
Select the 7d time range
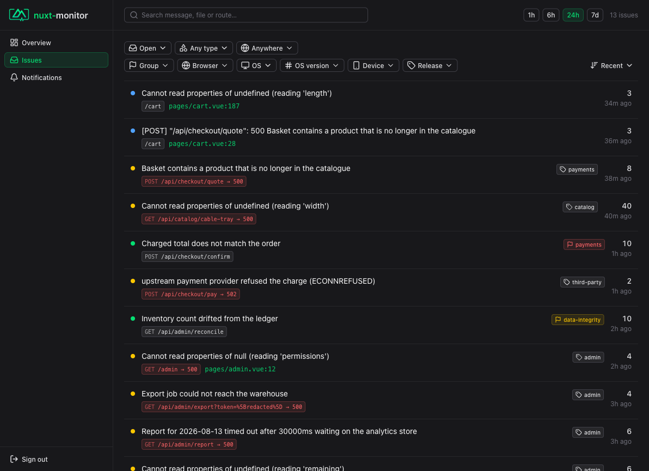tap(595, 15)
